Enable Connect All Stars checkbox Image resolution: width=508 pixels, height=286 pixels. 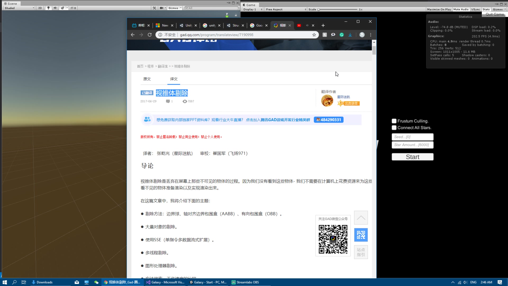point(394,128)
